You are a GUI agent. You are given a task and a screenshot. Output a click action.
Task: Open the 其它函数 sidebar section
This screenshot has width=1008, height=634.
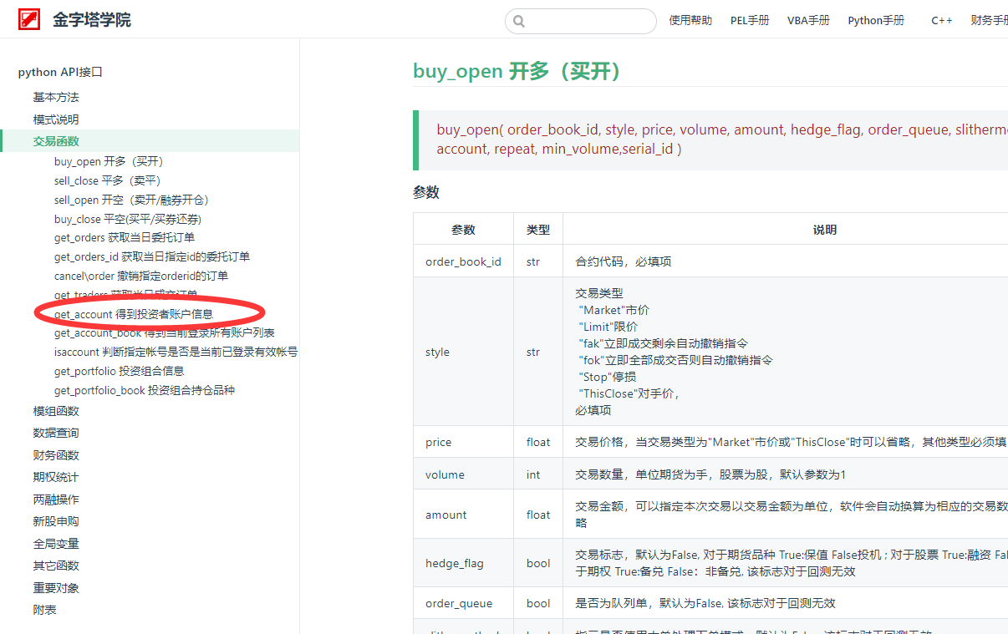(56, 566)
